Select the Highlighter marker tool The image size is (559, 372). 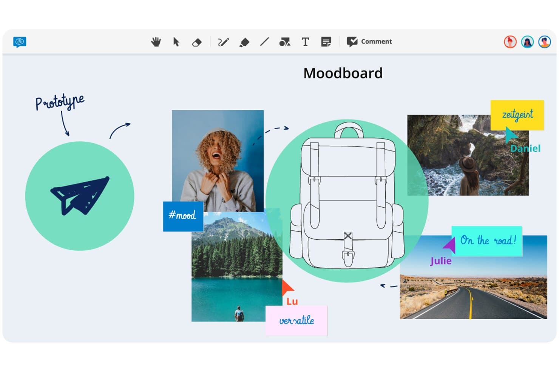(244, 42)
